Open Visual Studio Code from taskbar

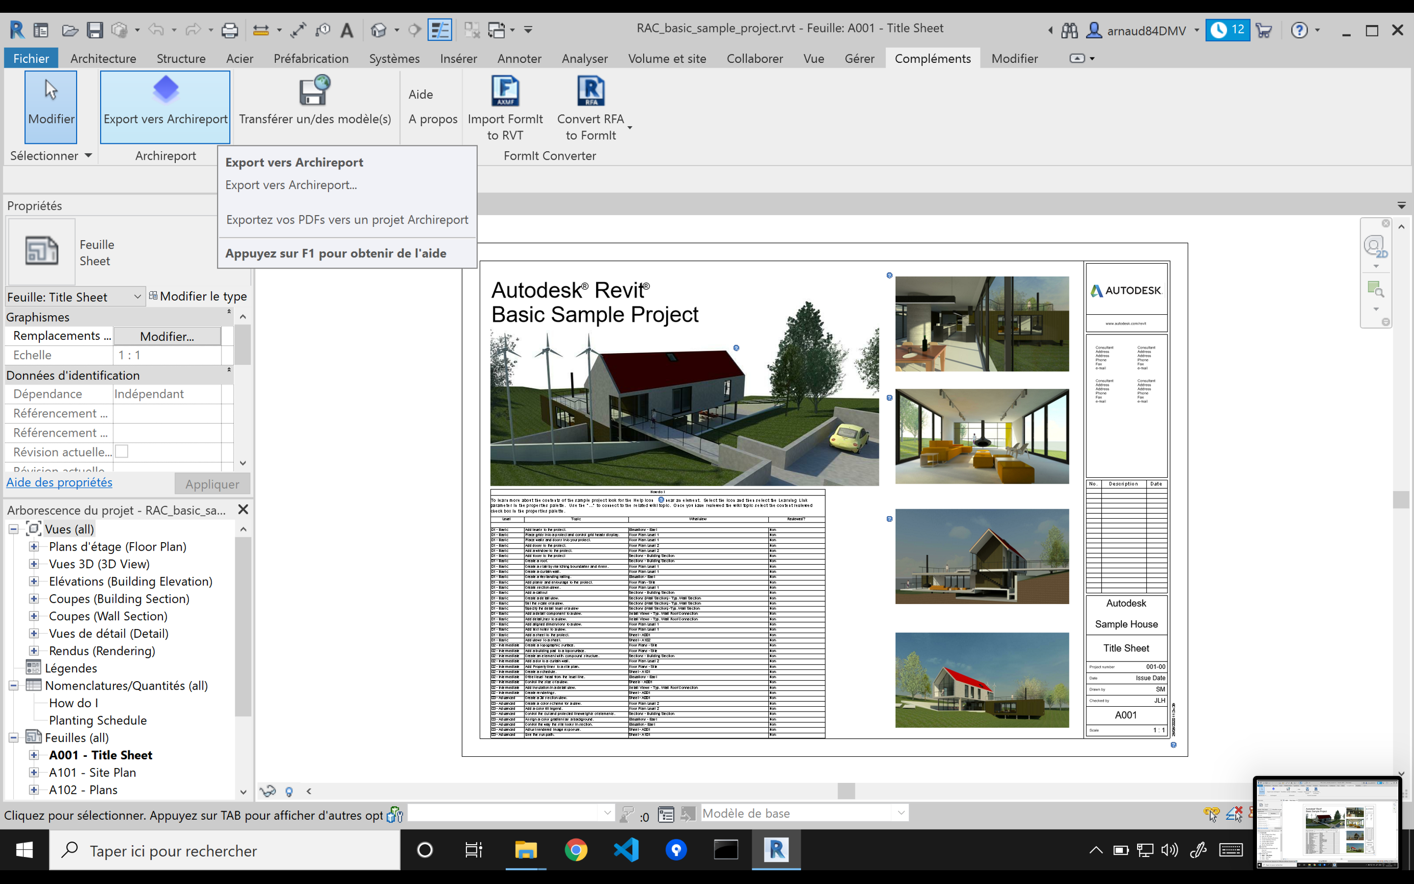[626, 850]
